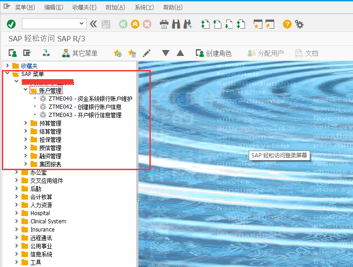Click the red Cancel X icon
The width and height of the screenshot is (353, 267).
(x=147, y=24)
